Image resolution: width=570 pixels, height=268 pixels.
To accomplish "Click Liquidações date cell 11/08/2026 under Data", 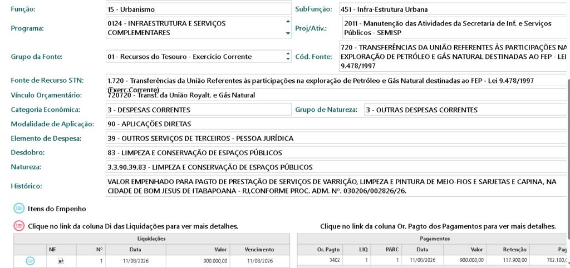I will (136, 261).
